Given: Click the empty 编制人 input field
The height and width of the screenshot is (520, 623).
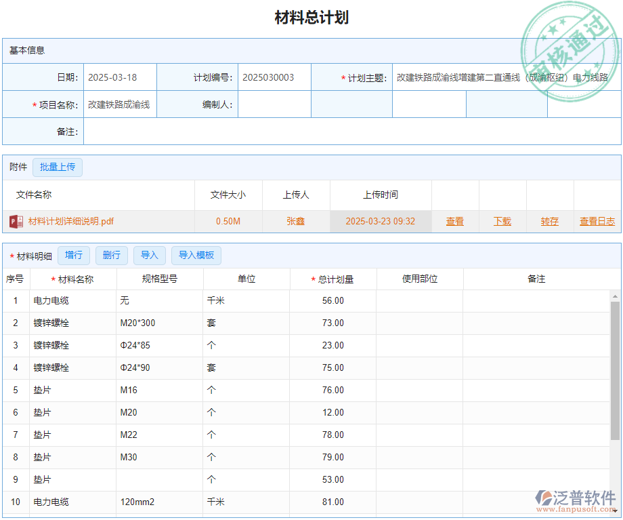Looking at the screenshot, I should [x=274, y=104].
